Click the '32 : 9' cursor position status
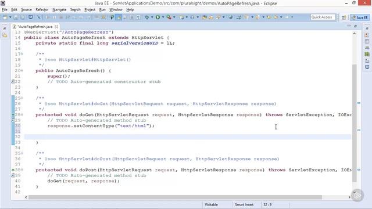 [x=267, y=204]
